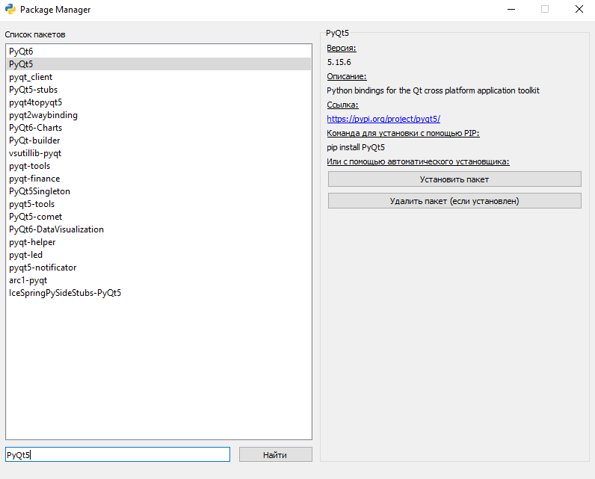Click Установить пакет install button
The image size is (595, 479).
pyautogui.click(x=454, y=179)
